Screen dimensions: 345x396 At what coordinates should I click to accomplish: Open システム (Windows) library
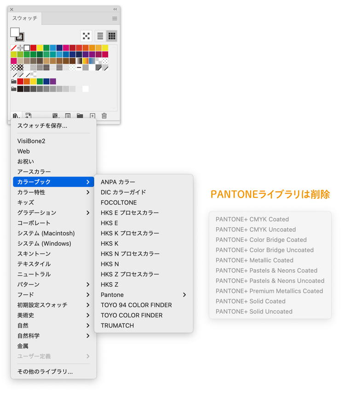coord(53,243)
